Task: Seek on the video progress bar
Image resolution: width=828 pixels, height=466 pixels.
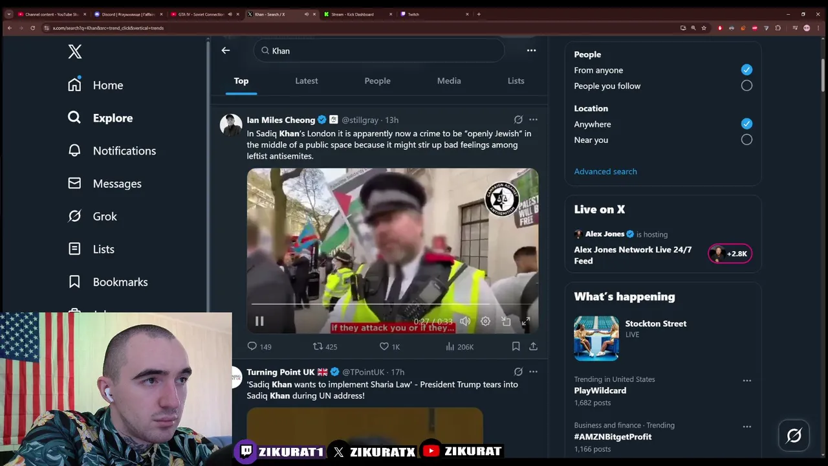Action: point(392,304)
